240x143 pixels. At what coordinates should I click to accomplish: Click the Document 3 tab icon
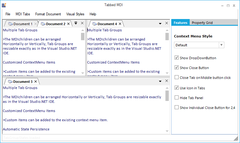(10, 82)
